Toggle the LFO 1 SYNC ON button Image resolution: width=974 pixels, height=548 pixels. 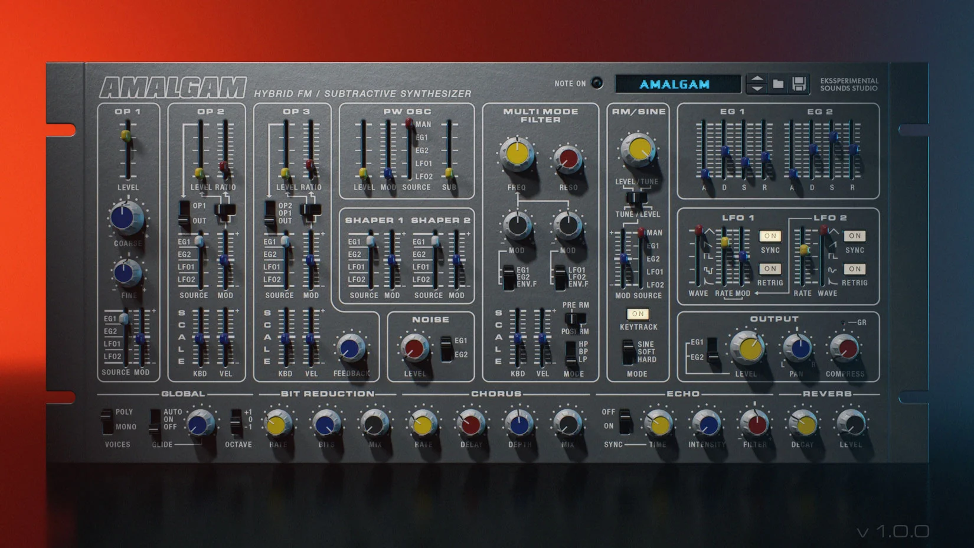(770, 236)
